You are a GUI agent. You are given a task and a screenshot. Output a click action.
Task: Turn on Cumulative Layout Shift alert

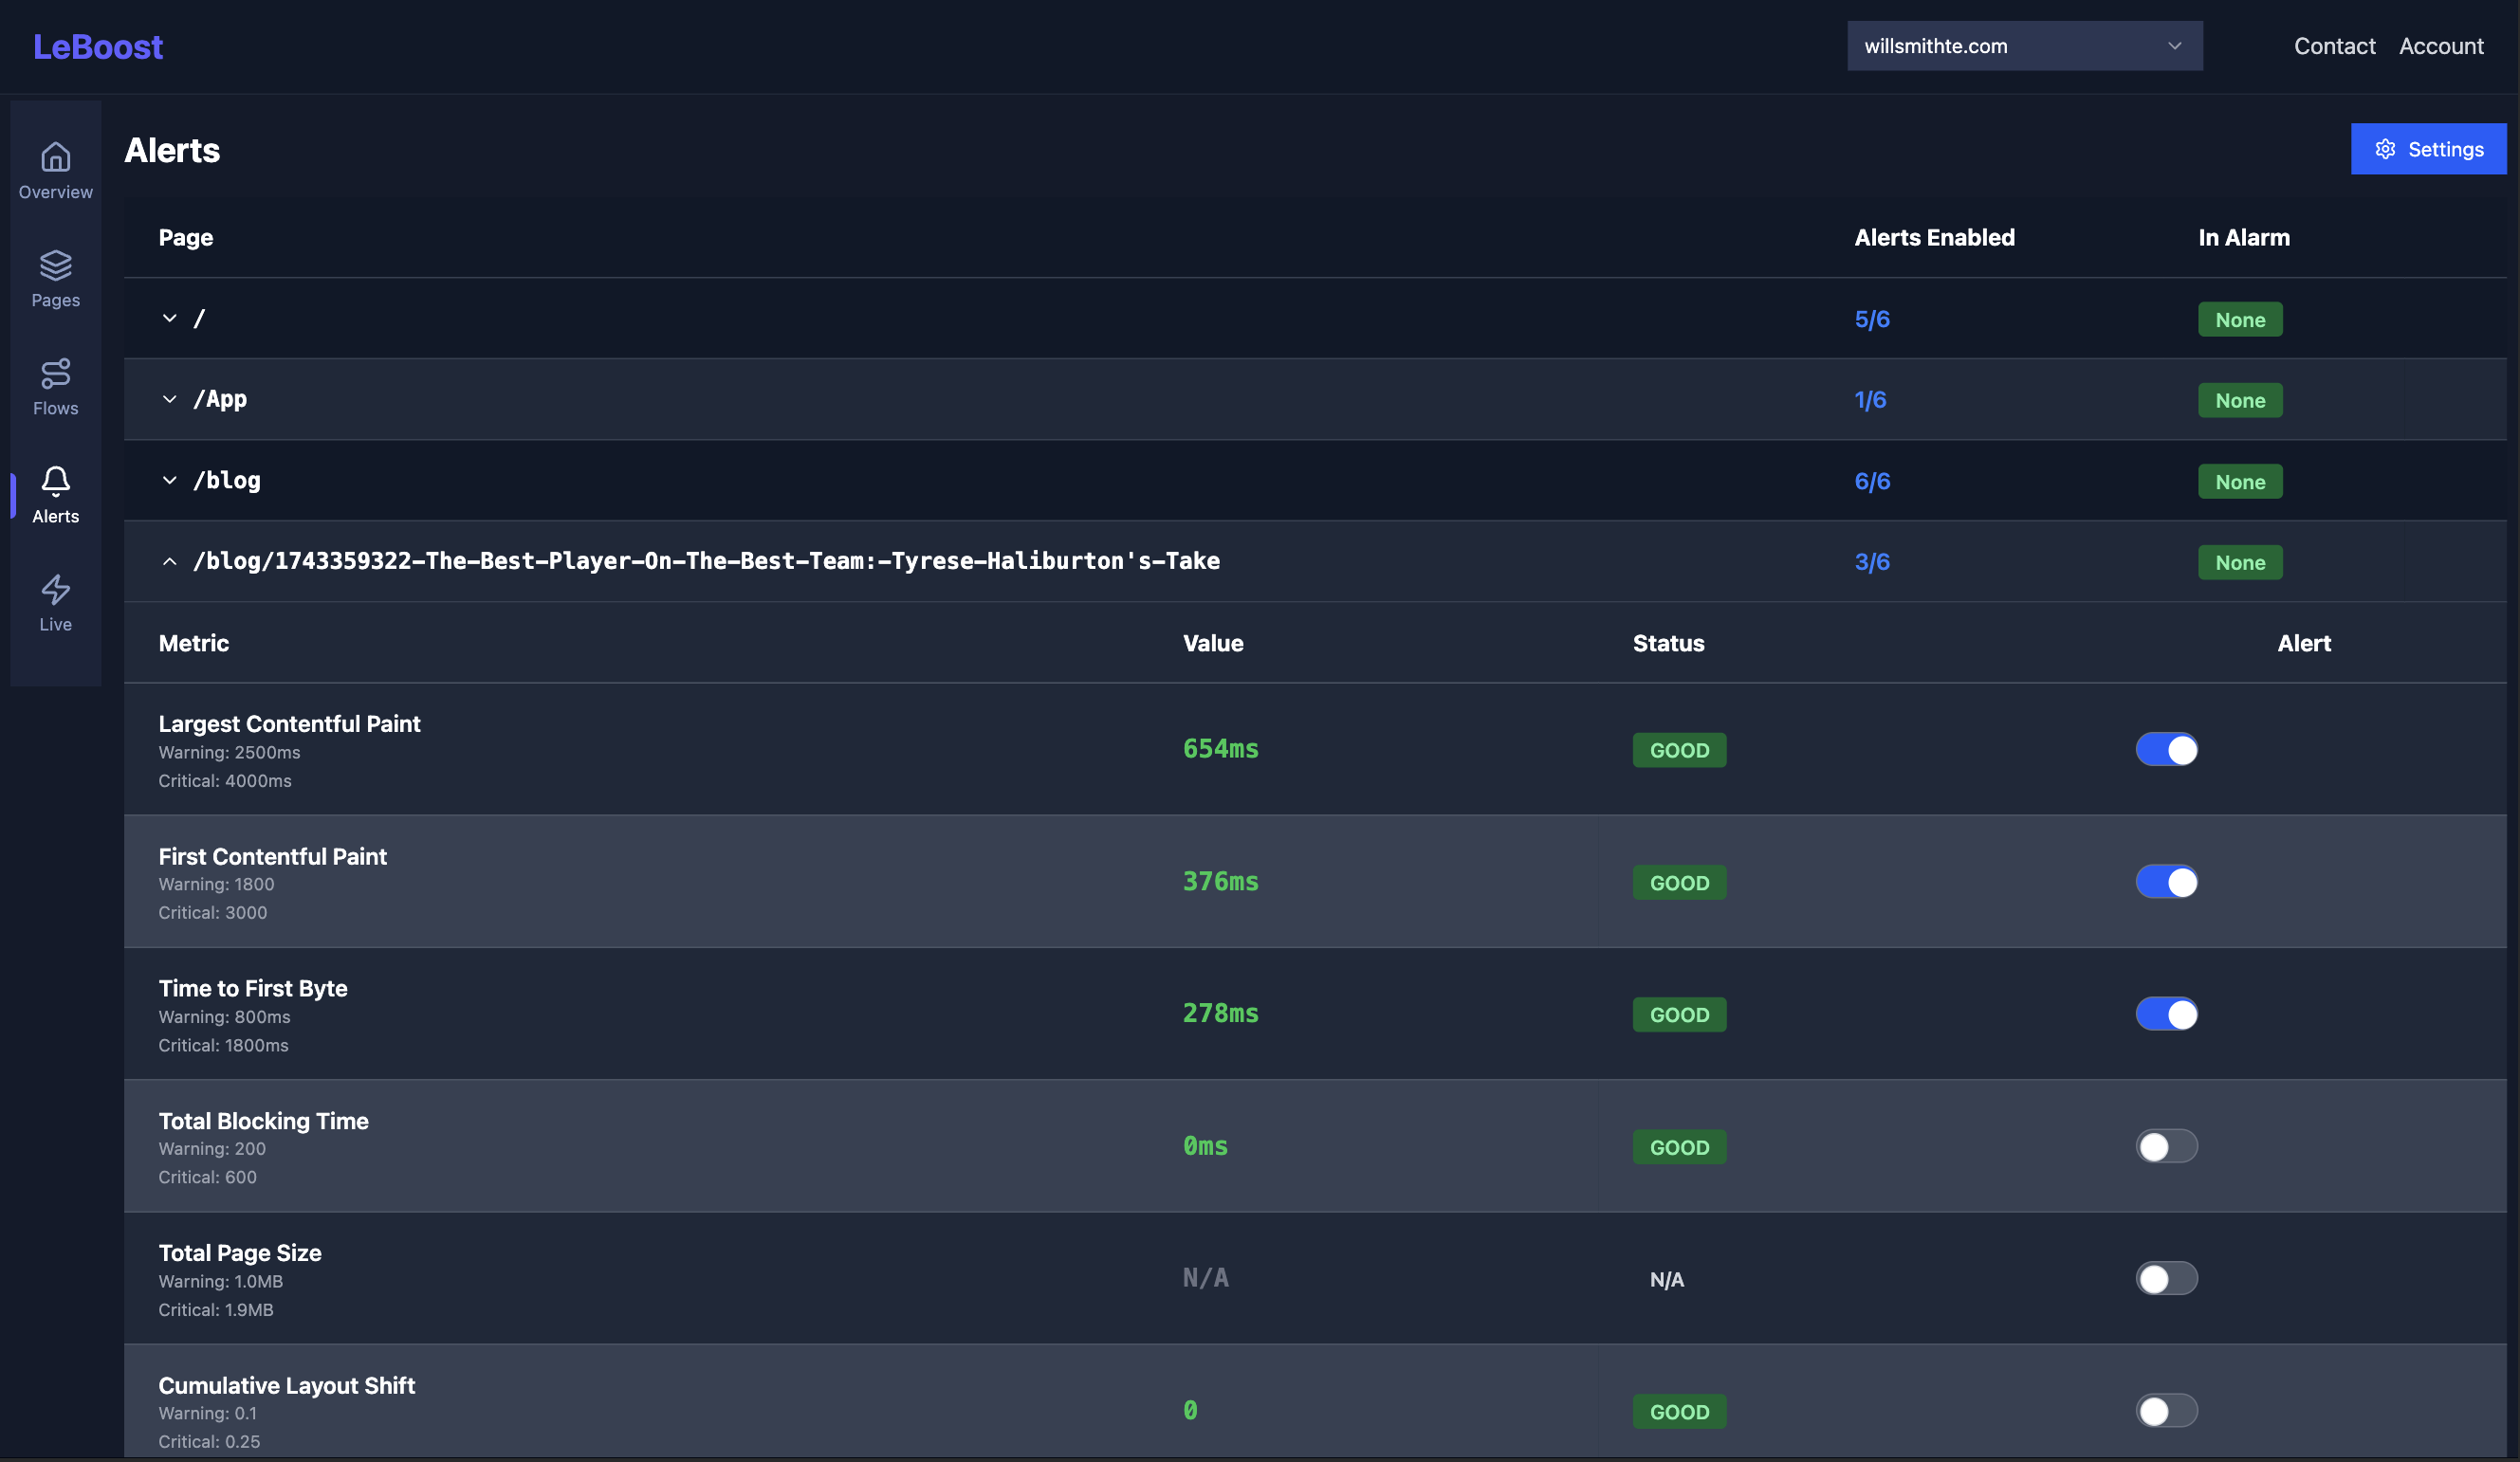point(2166,1410)
